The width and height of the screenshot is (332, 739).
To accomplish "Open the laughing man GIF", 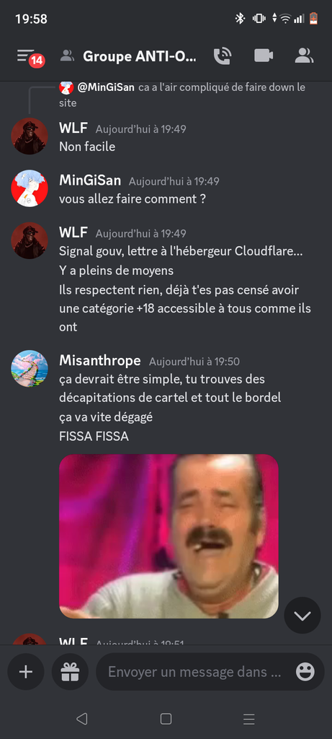I will [169, 536].
